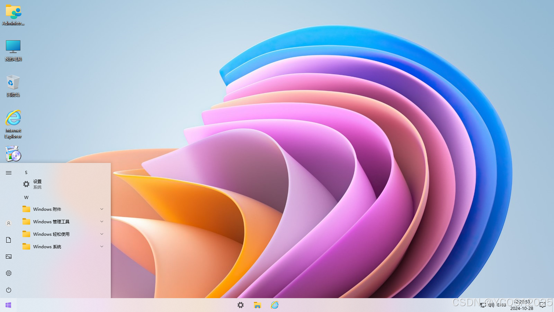Click the Power icon in Start menu
Image resolution: width=554 pixels, height=312 pixels.
[9, 290]
